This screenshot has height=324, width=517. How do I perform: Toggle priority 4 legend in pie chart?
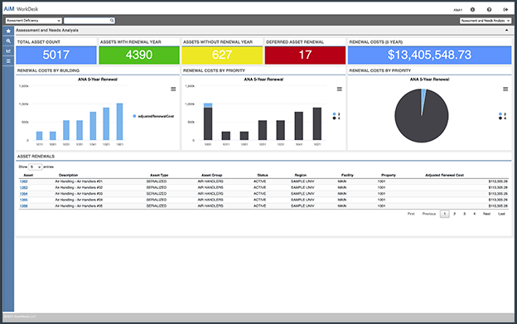pos(502,118)
